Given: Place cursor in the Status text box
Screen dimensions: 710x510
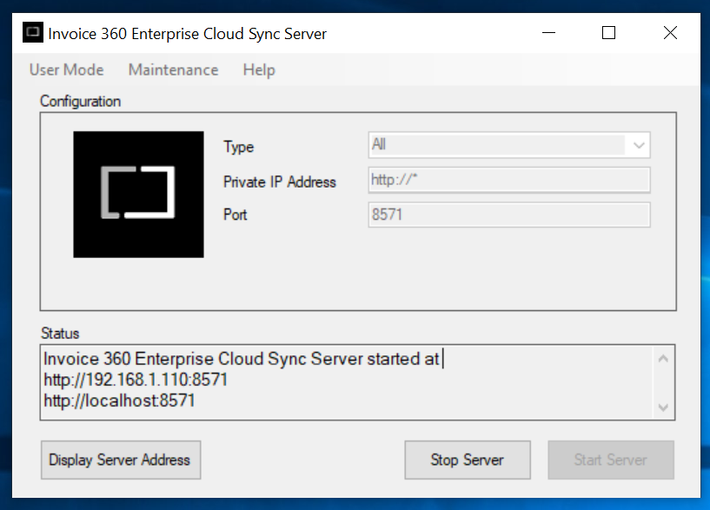Looking at the screenshot, I should 347,382.
